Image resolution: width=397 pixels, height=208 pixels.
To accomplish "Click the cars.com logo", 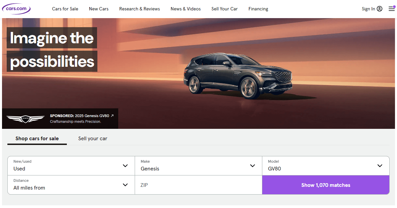I will [16, 8].
